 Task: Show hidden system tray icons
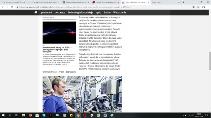(183, 115)
